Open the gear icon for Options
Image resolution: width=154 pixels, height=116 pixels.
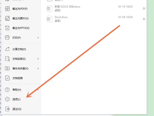coord(7,99)
